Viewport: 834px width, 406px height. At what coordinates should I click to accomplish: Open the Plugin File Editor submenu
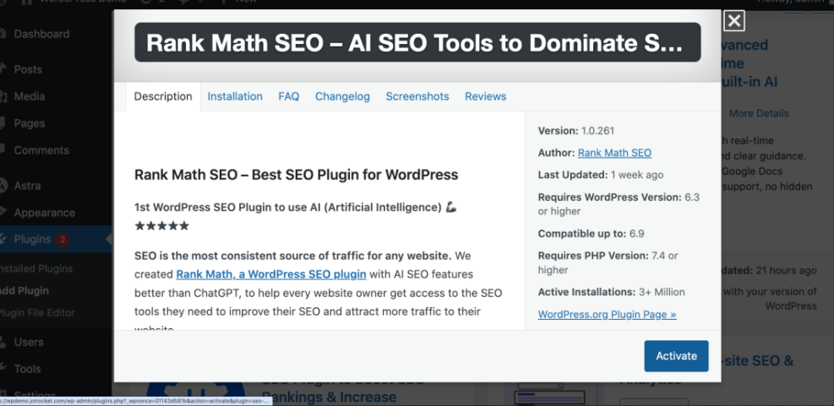(37, 313)
